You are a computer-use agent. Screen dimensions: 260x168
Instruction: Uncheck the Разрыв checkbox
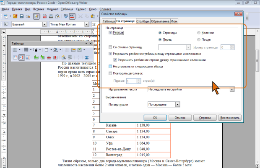(110, 33)
